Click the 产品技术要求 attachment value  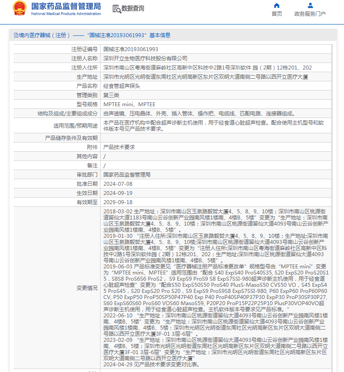click(119, 147)
